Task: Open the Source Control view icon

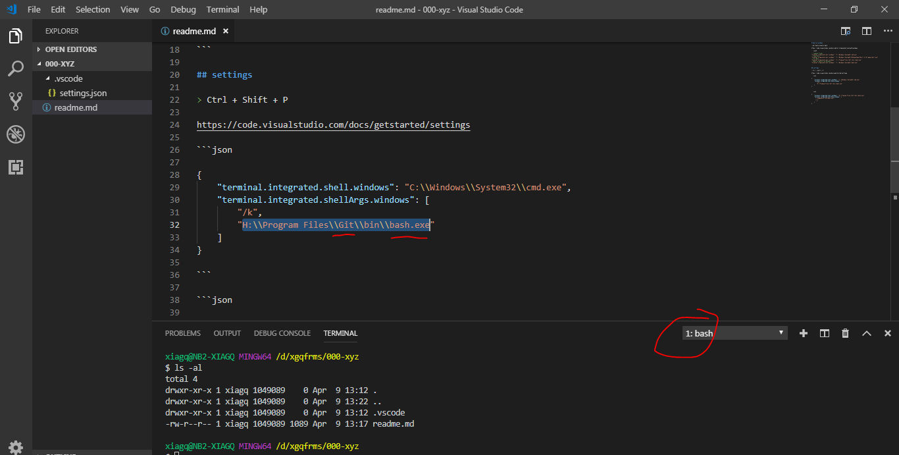Action: (x=16, y=101)
